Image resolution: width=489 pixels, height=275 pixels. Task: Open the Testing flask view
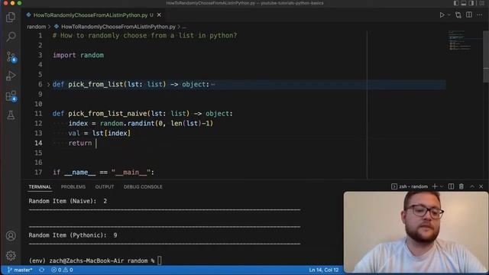pos(11,115)
